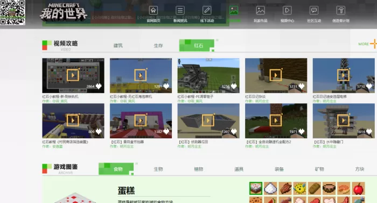Select the highlighted green picture nav icon

coord(234,11)
